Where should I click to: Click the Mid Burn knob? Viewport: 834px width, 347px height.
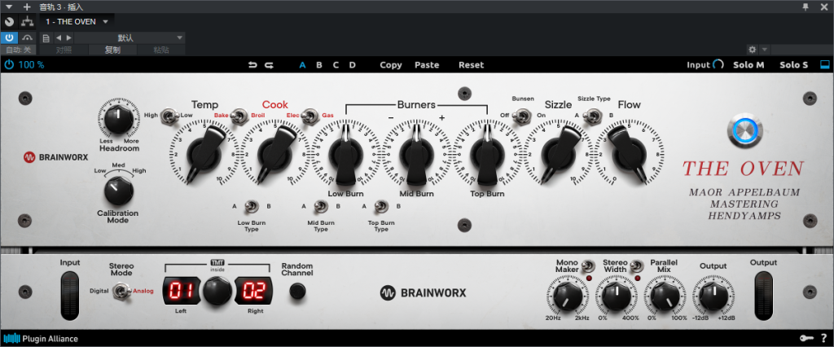(x=416, y=153)
